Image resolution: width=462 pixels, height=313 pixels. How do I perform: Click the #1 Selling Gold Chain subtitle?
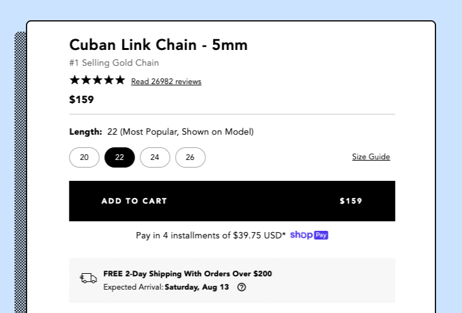pos(114,63)
